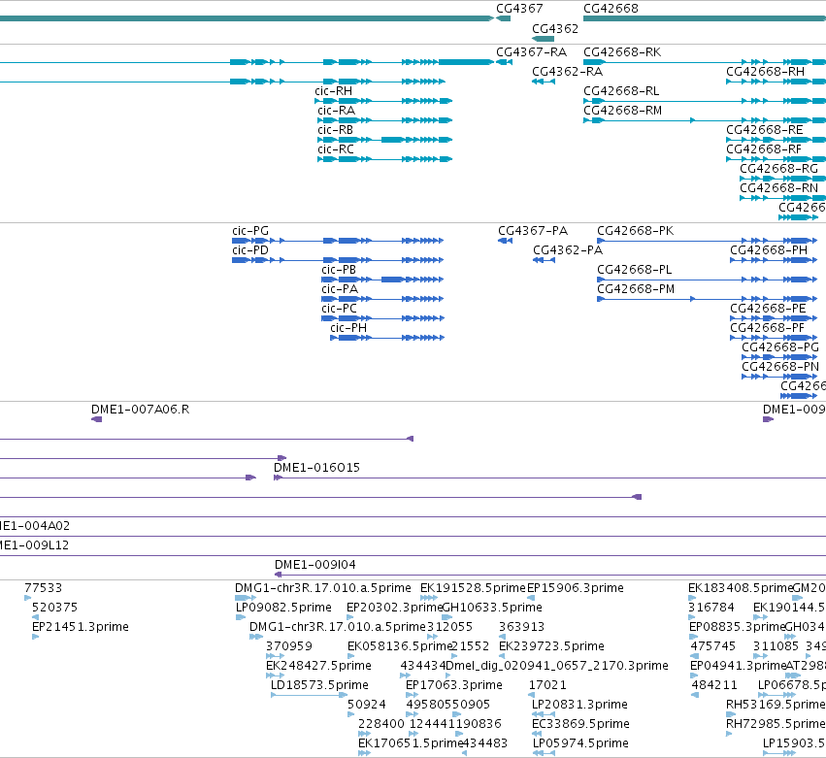This screenshot has height=758, width=826.
Task: Select transcript CG42668-RL
Action: click(x=621, y=91)
